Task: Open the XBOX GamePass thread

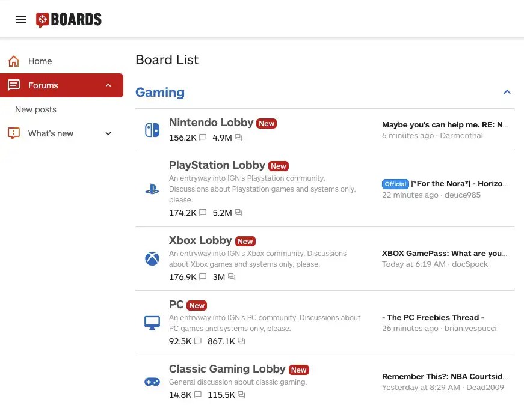Action: point(444,253)
